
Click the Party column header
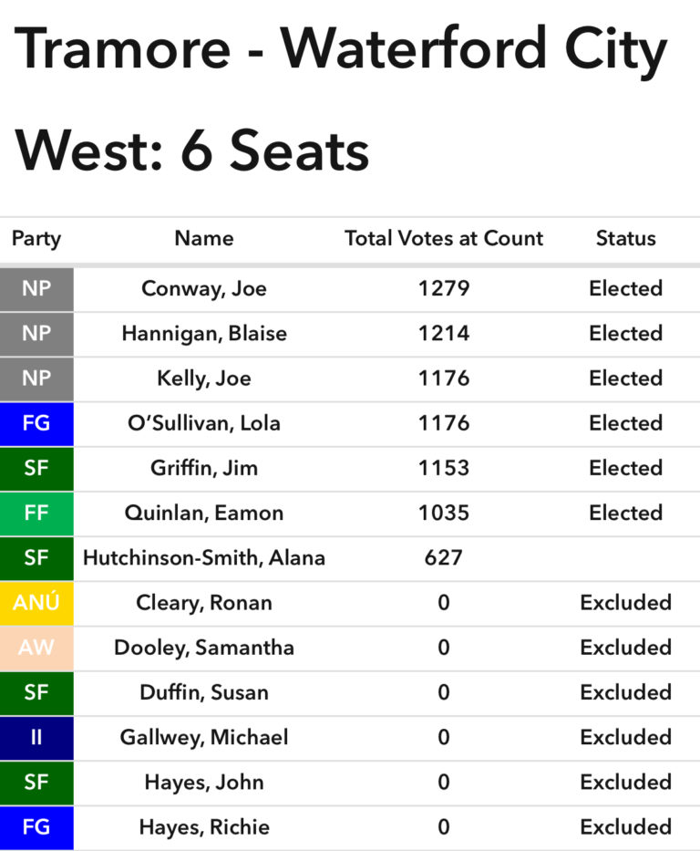point(36,239)
